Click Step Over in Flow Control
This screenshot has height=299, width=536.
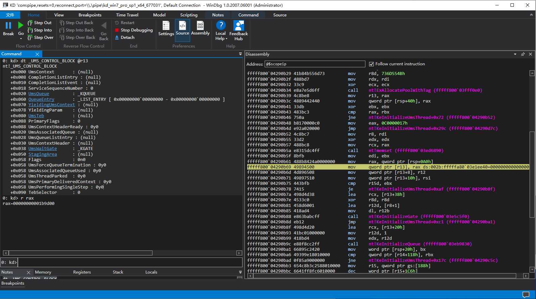click(x=40, y=38)
